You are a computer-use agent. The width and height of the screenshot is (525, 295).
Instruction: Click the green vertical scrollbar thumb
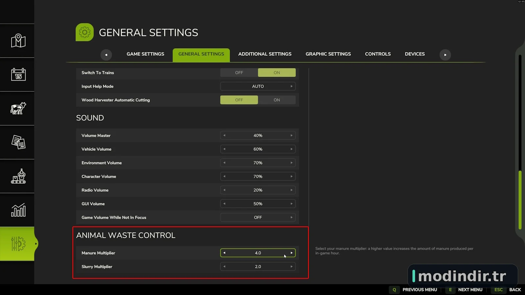[520, 200]
